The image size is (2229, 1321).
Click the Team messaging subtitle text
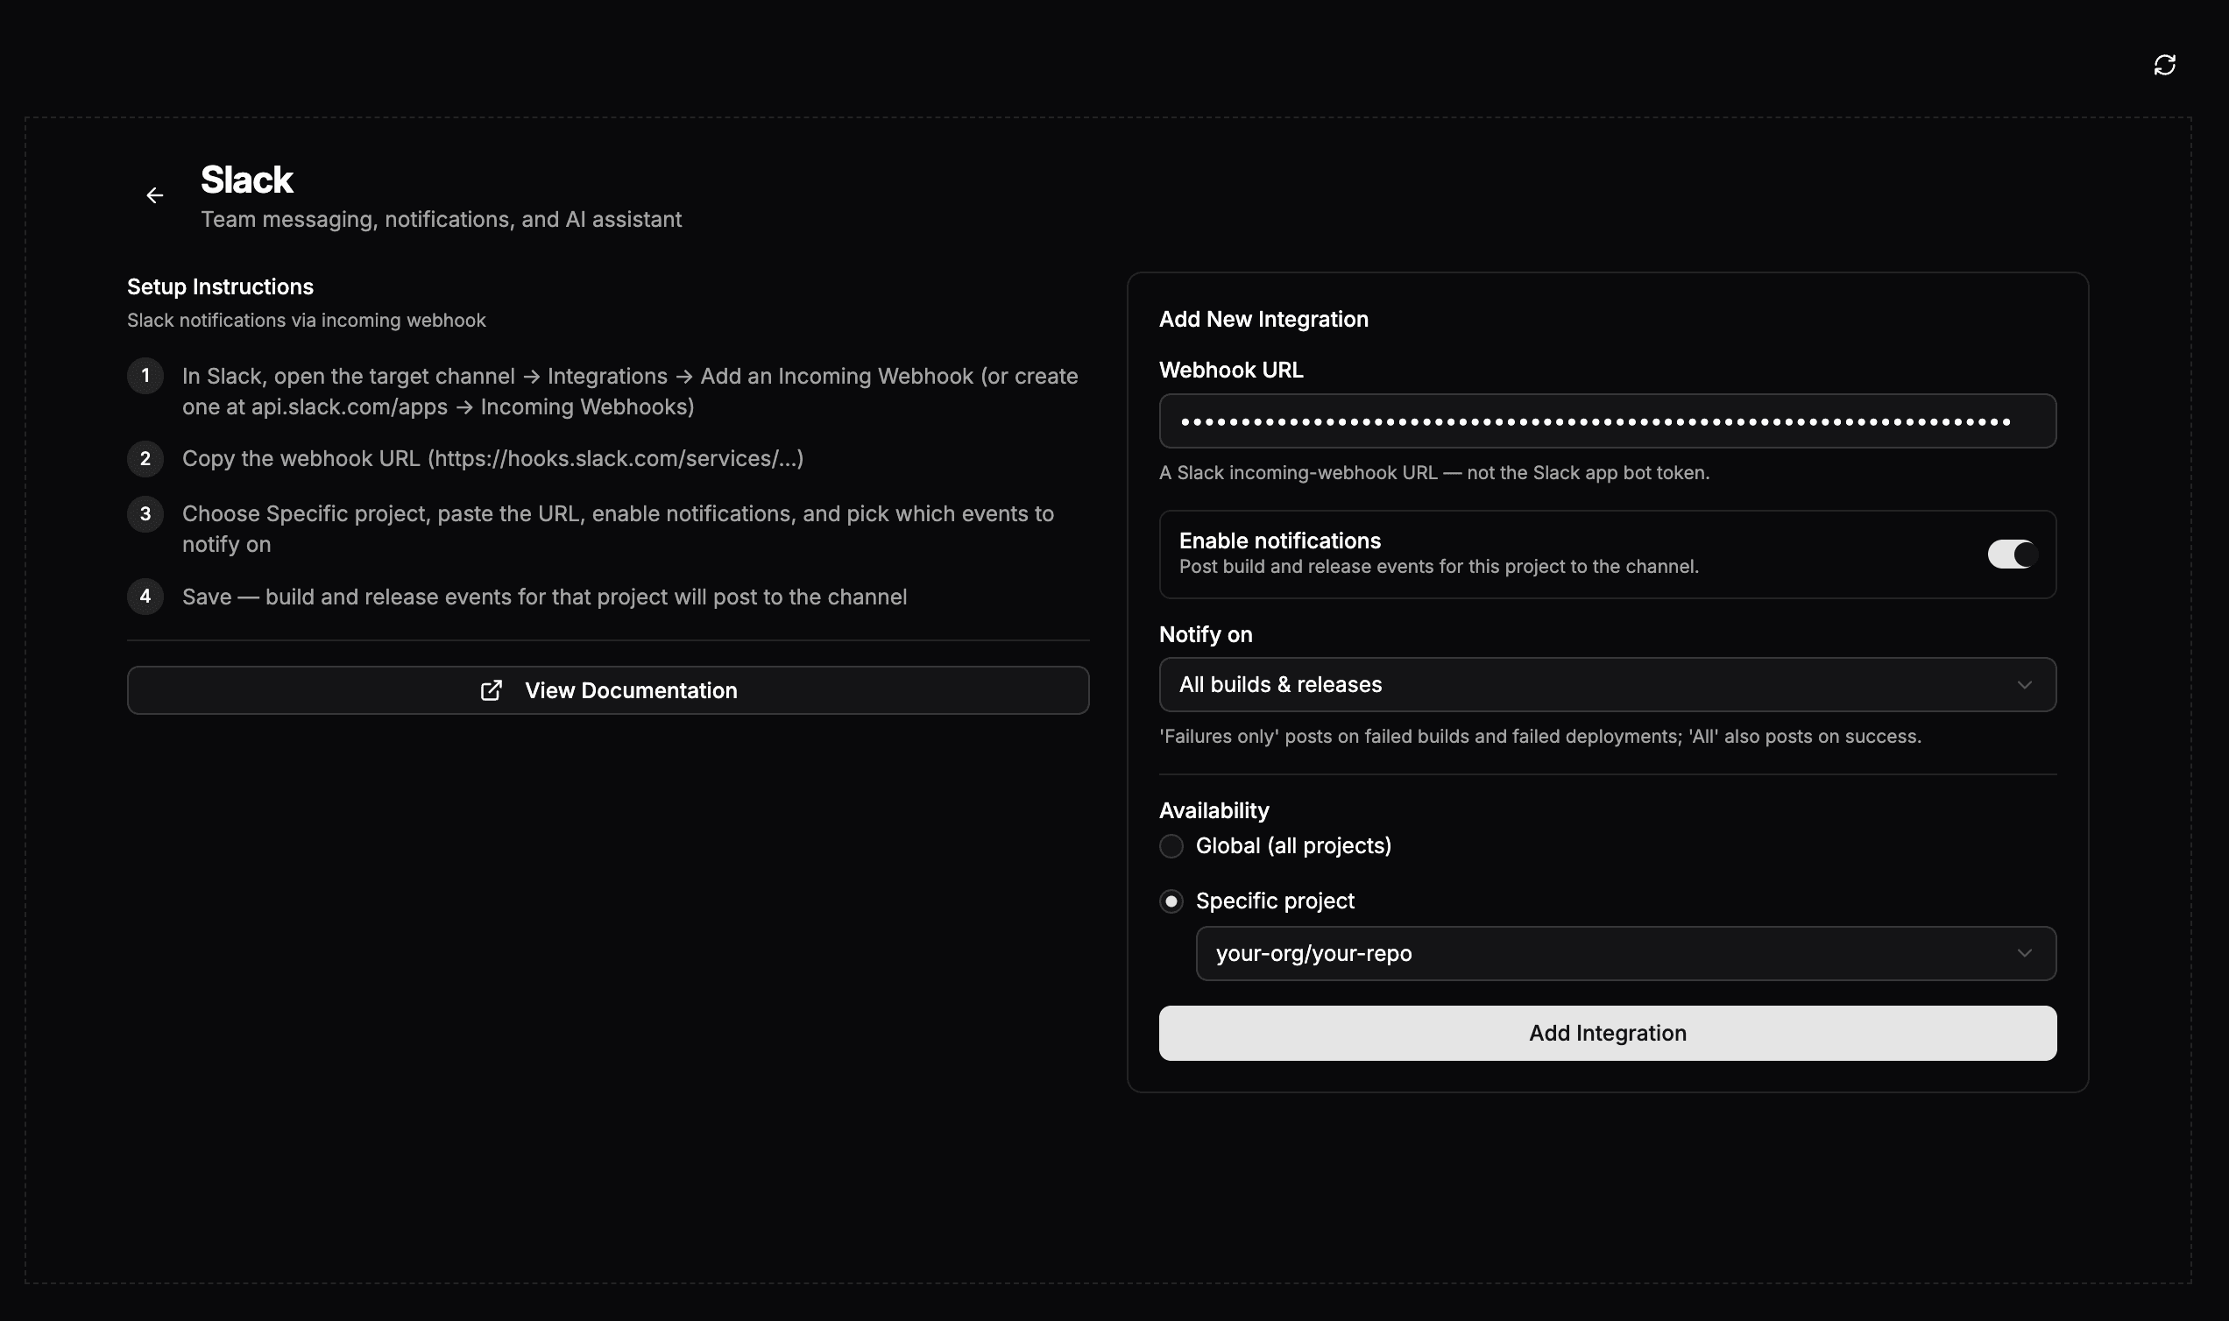[441, 219]
